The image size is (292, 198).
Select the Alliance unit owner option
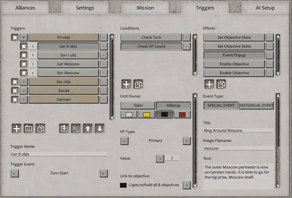[x=173, y=106]
